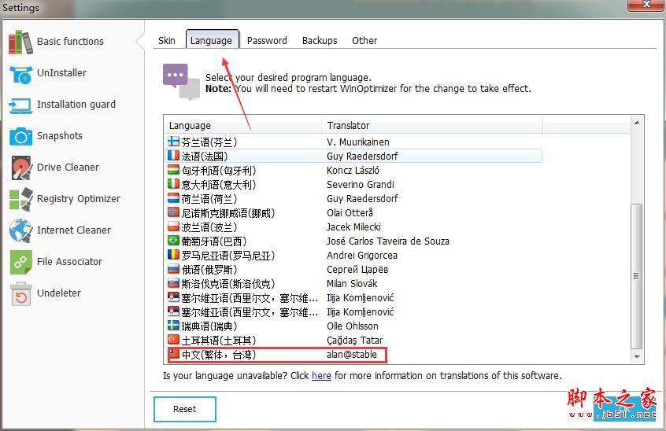The height and width of the screenshot is (431, 666).
Task: Click the Dutch flag icon
Action: (173, 198)
